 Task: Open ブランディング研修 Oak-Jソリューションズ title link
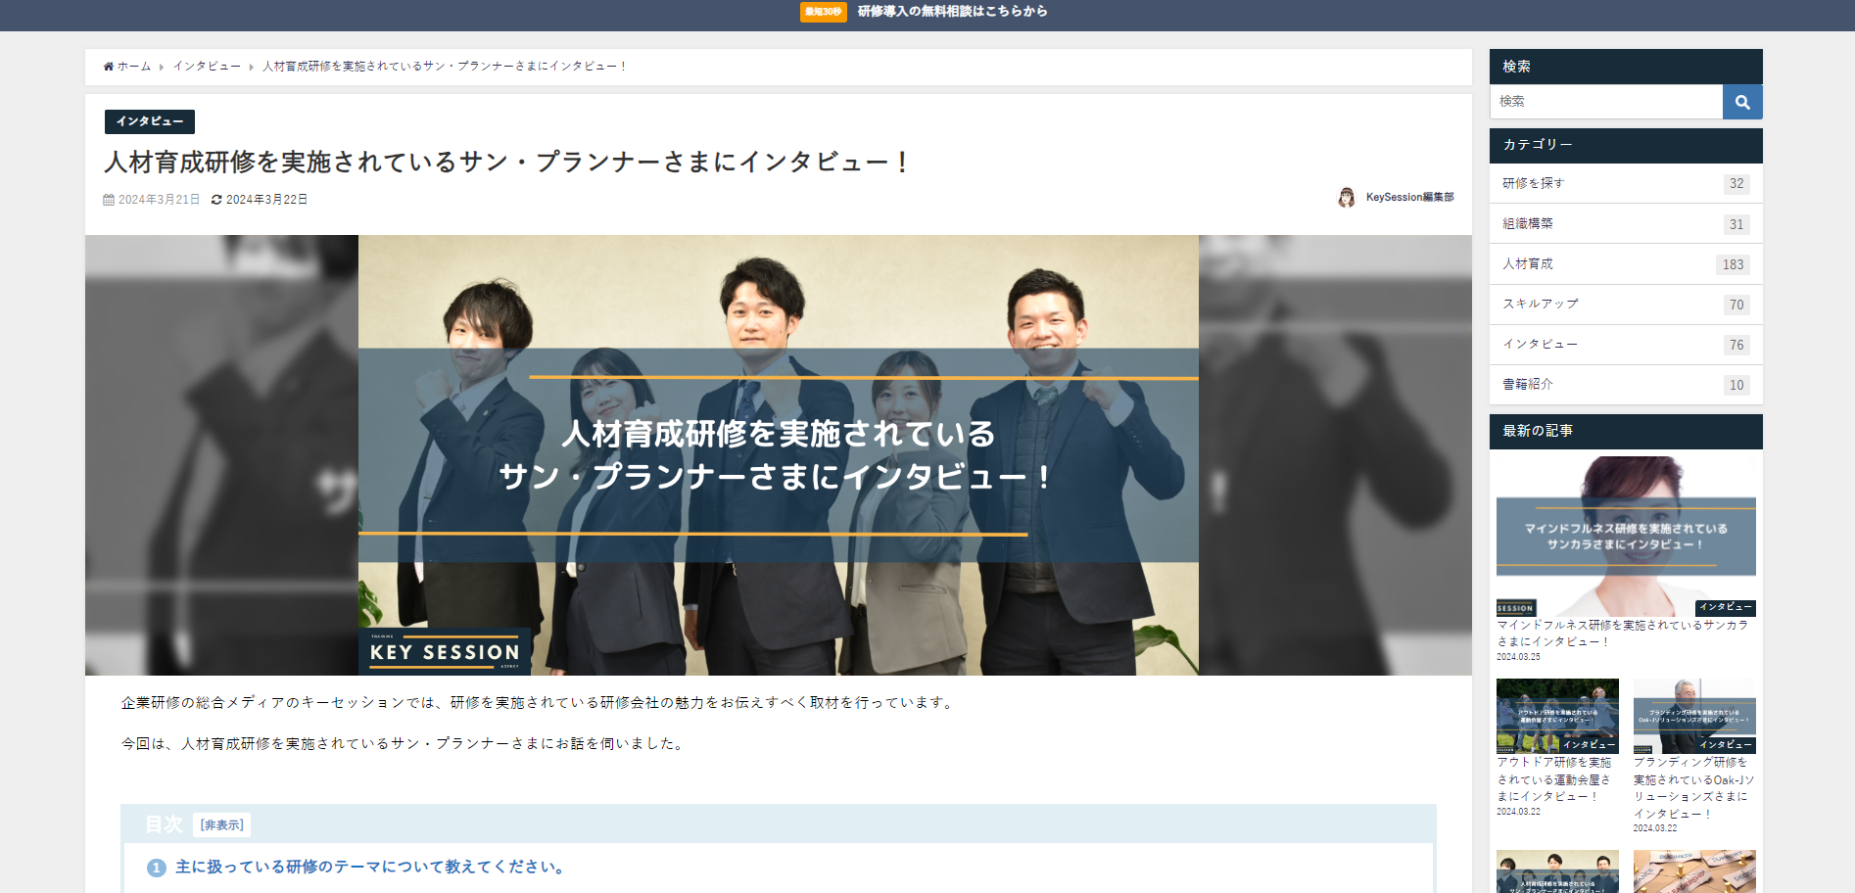coord(1693,788)
